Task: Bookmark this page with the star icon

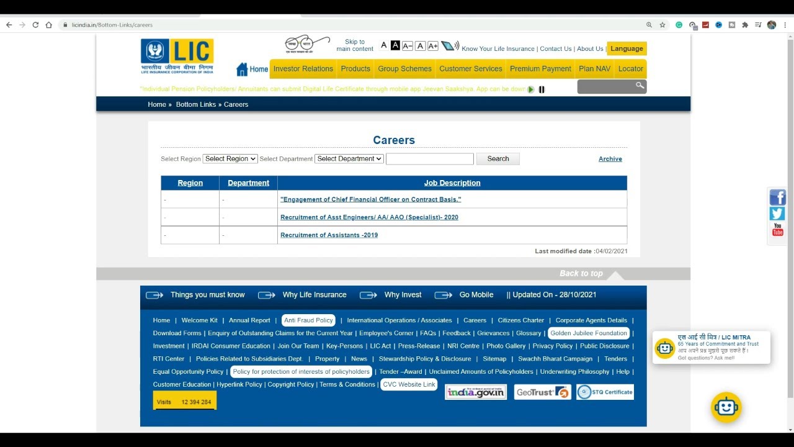Action: pyautogui.click(x=662, y=25)
